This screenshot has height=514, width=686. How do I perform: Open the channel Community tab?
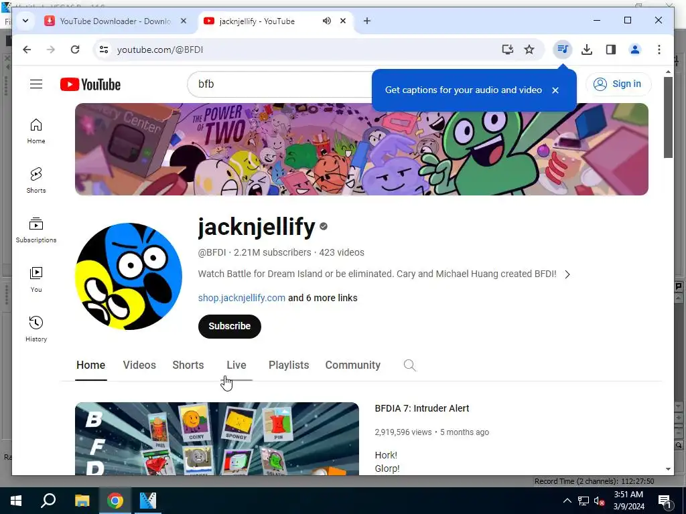click(352, 365)
